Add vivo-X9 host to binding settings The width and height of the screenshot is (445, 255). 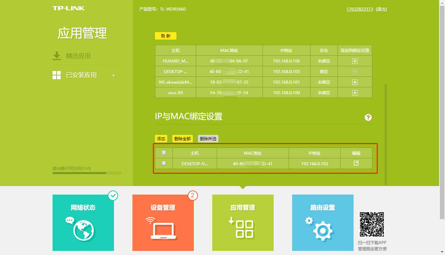(x=355, y=93)
